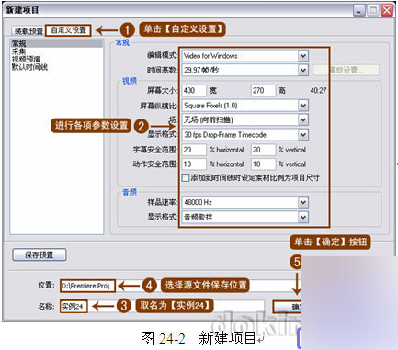
Task: Click the 保存预置 button
Action: pyautogui.click(x=40, y=254)
